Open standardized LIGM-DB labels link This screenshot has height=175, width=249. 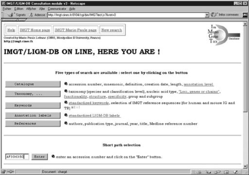point(94,116)
